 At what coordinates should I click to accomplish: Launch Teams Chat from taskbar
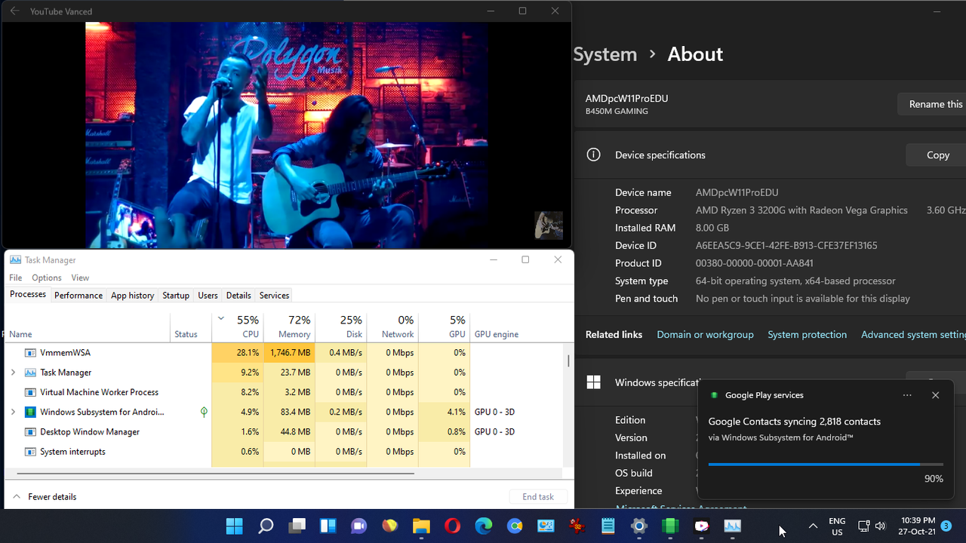click(358, 526)
